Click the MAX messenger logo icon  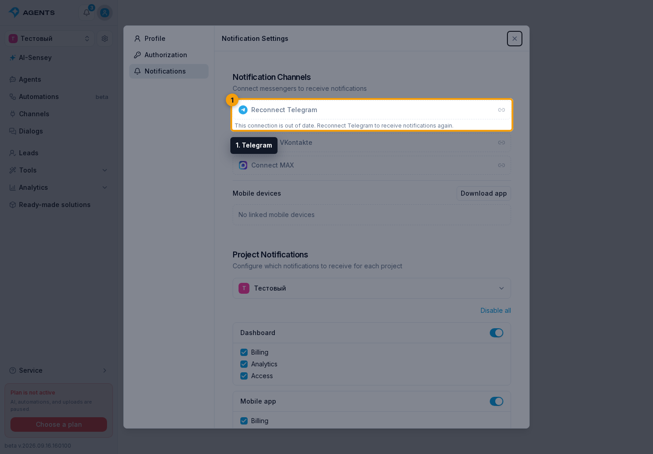243,165
